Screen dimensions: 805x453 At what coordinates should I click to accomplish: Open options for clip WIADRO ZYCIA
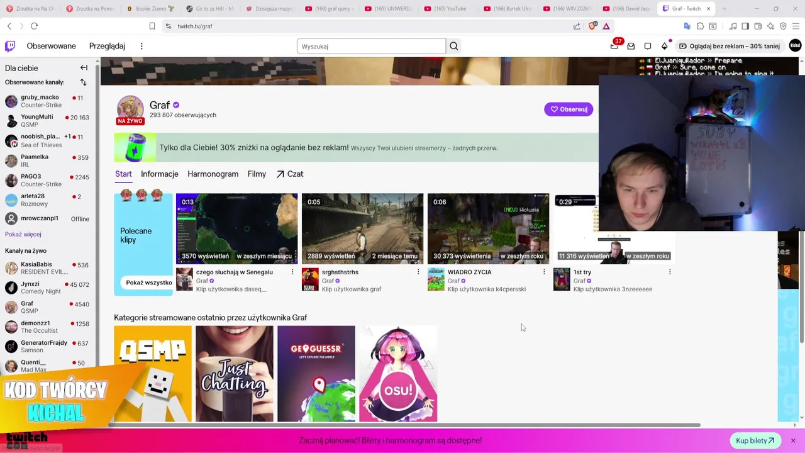[544, 272]
